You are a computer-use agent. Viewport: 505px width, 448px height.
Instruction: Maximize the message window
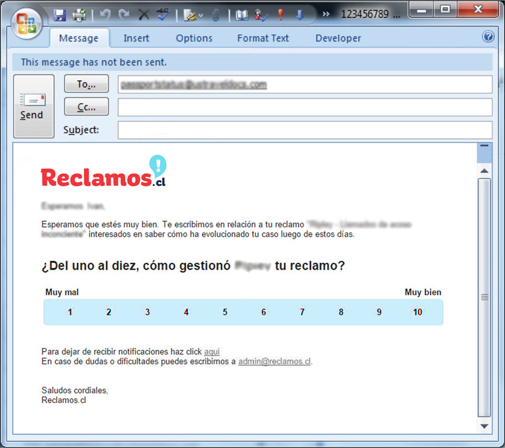pos(445,9)
